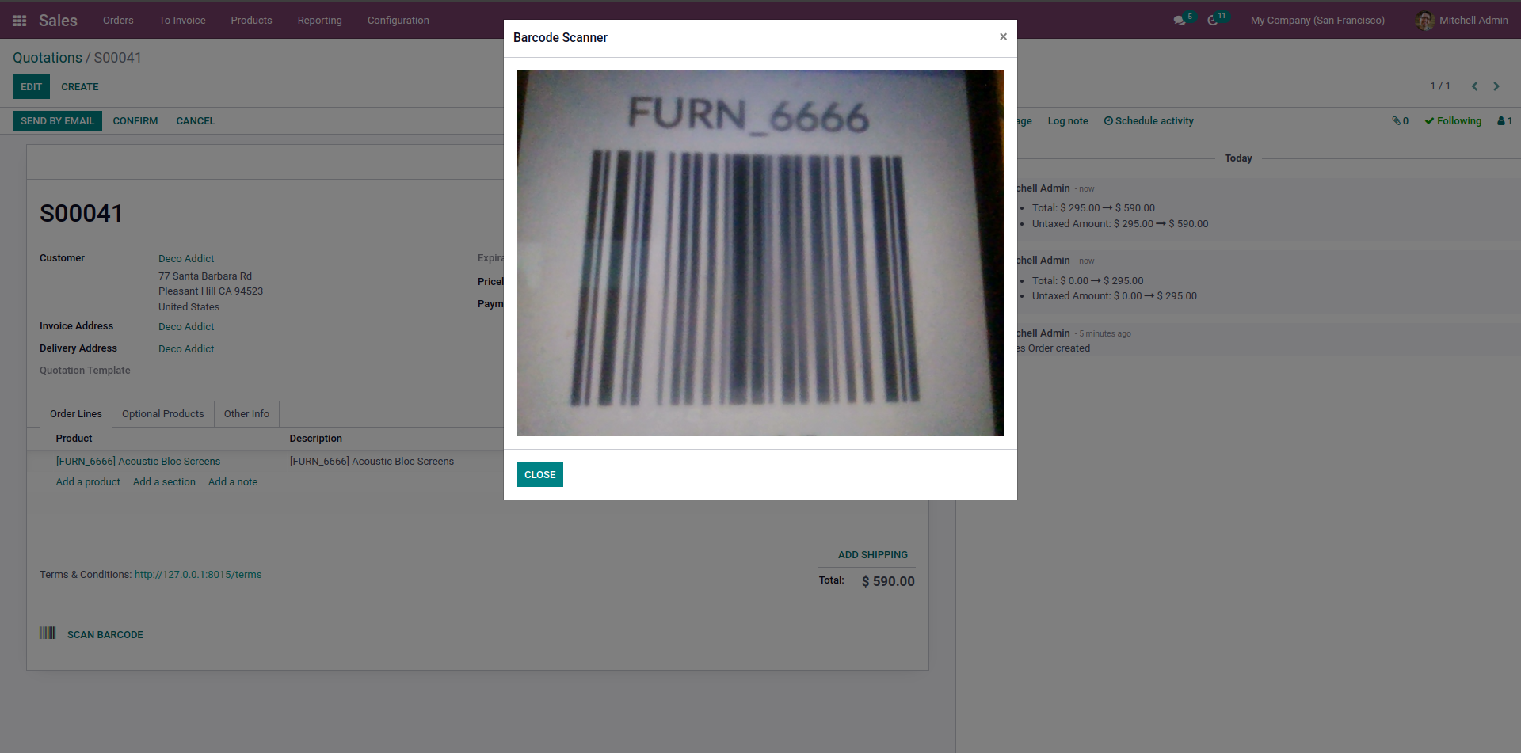Click the S00041 order title
The height and width of the screenshot is (753, 1521).
82,214
